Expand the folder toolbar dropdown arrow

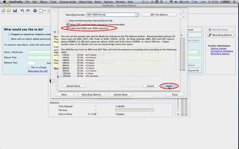point(45,10)
